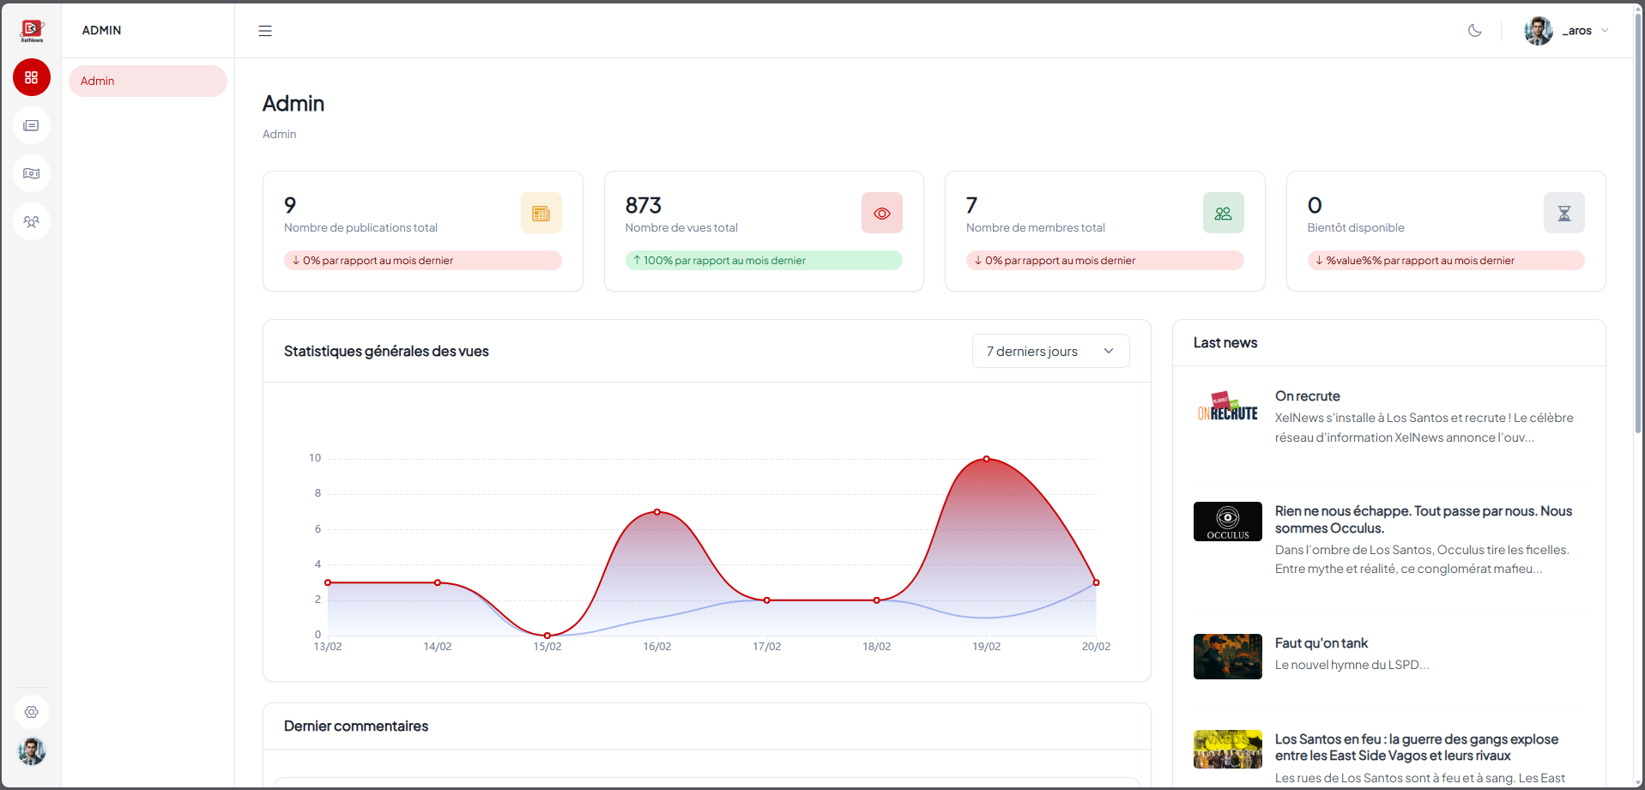Click the XelNews logo
1645x790 pixels.
point(32,31)
